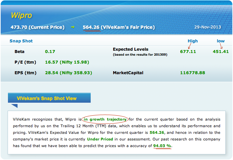Screen dimensions: 233x160
Task: Click the green Under Priced text
Action: [100, 139]
